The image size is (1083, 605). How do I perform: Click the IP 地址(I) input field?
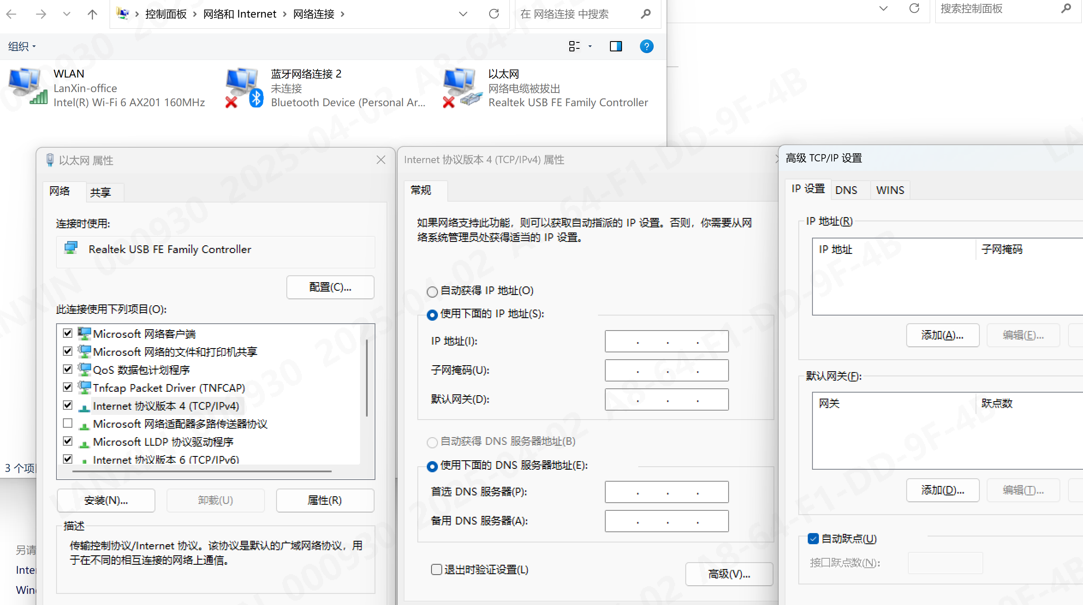(666, 341)
